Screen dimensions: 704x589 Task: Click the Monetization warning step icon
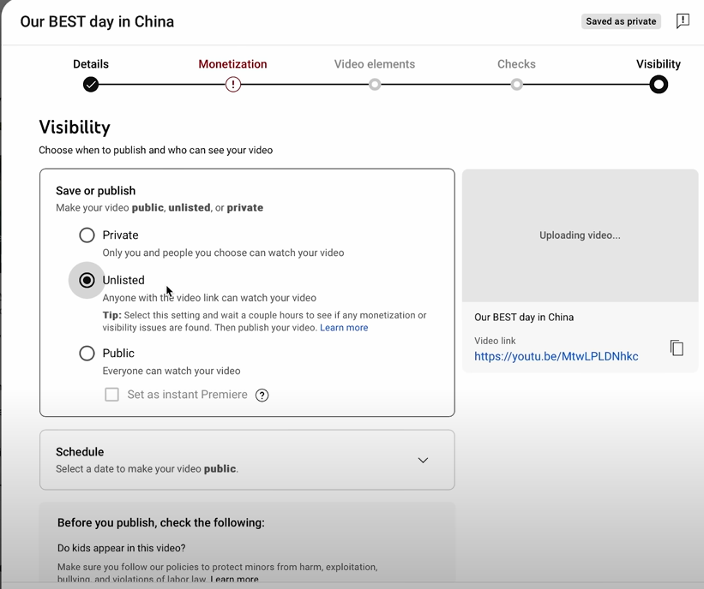[x=233, y=84]
